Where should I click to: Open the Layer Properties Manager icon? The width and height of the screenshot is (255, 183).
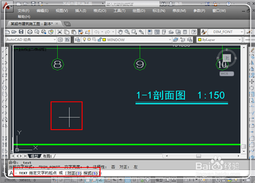coord(78,40)
